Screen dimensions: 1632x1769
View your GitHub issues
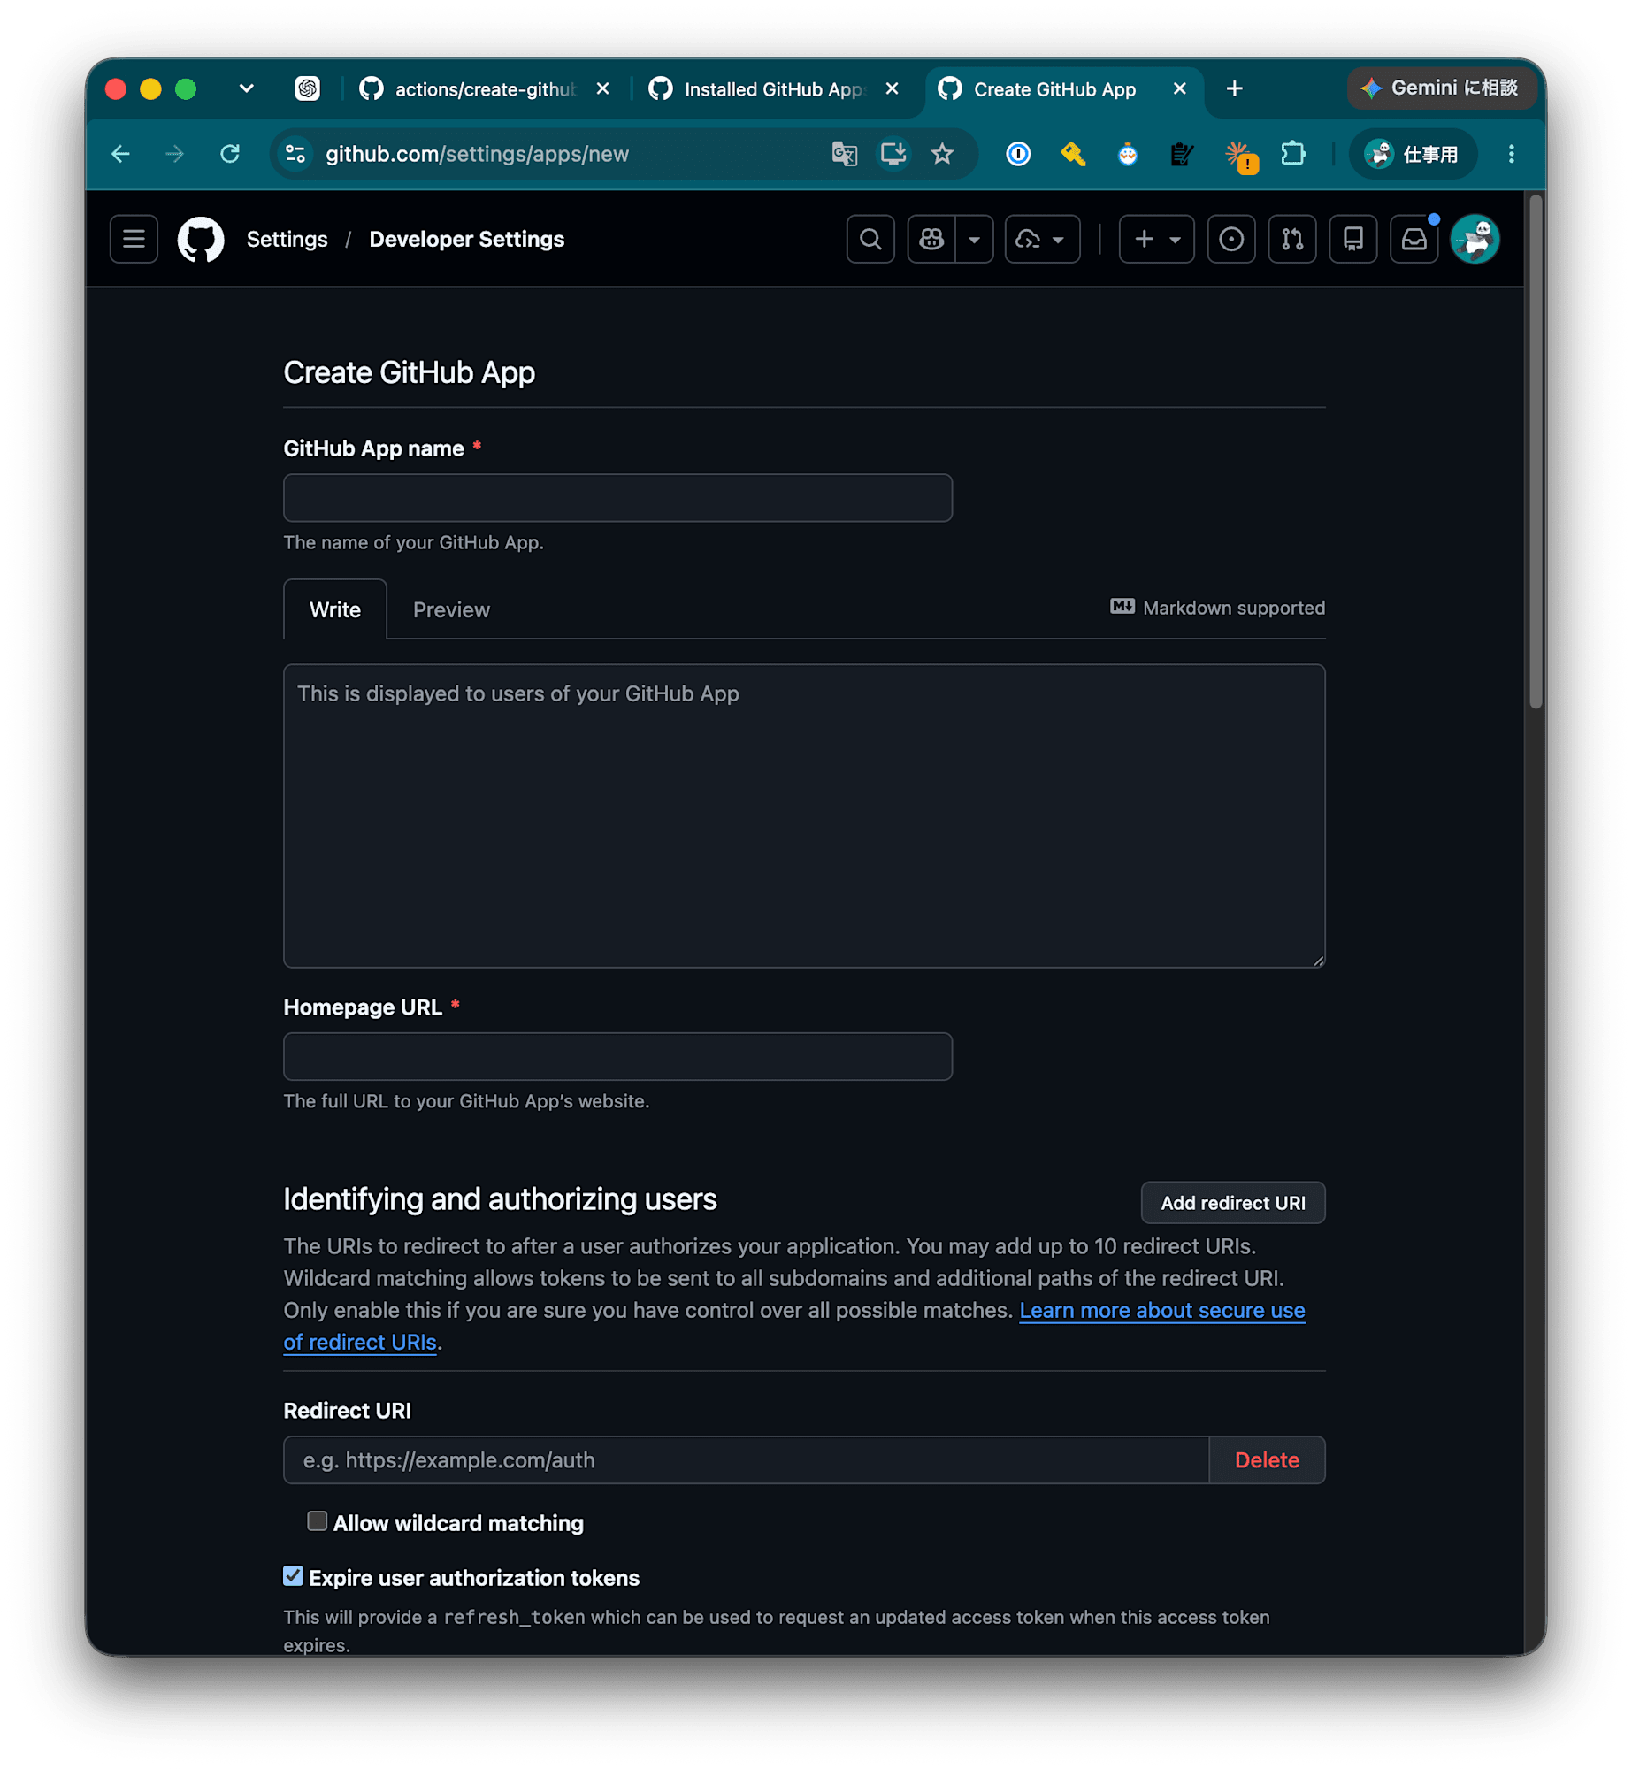click(1230, 239)
